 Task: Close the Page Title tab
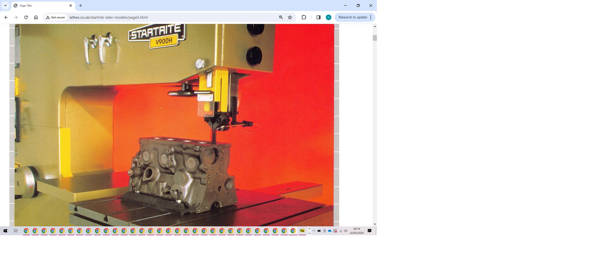pyautogui.click(x=71, y=5)
